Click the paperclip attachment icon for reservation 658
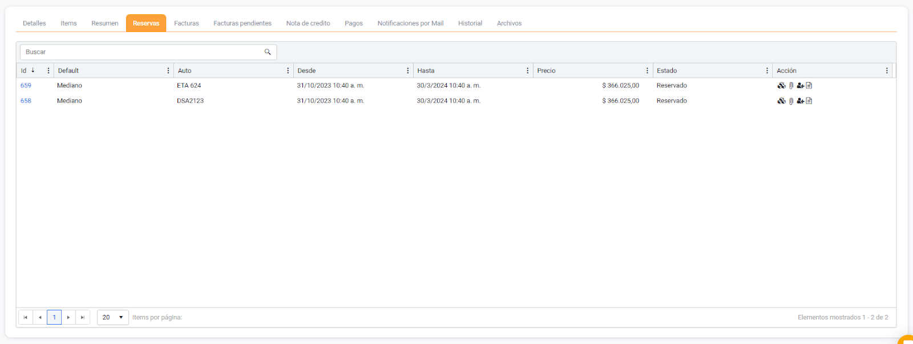This screenshot has height=344, width=913. tap(791, 101)
